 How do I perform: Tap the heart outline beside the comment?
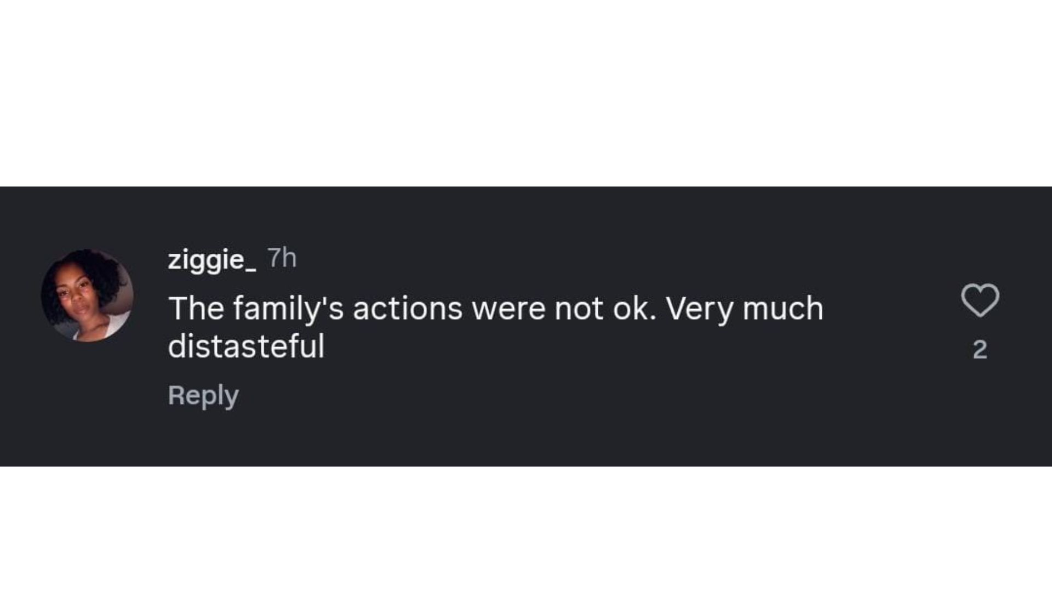980,300
